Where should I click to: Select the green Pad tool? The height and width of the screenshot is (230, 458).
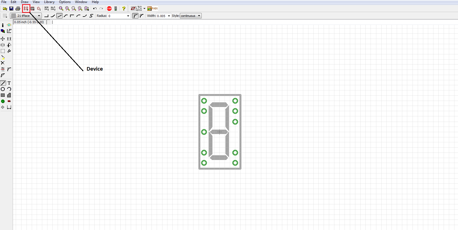click(x=3, y=101)
